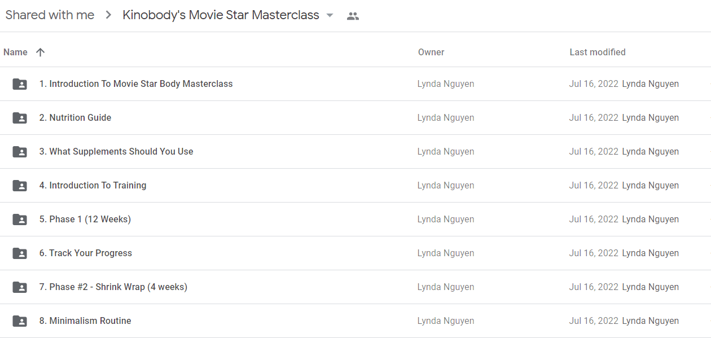Screen dimensions: 711x338
Task: Click owner Lynda Nguyen in the Track Your Progress row
Action: (446, 253)
